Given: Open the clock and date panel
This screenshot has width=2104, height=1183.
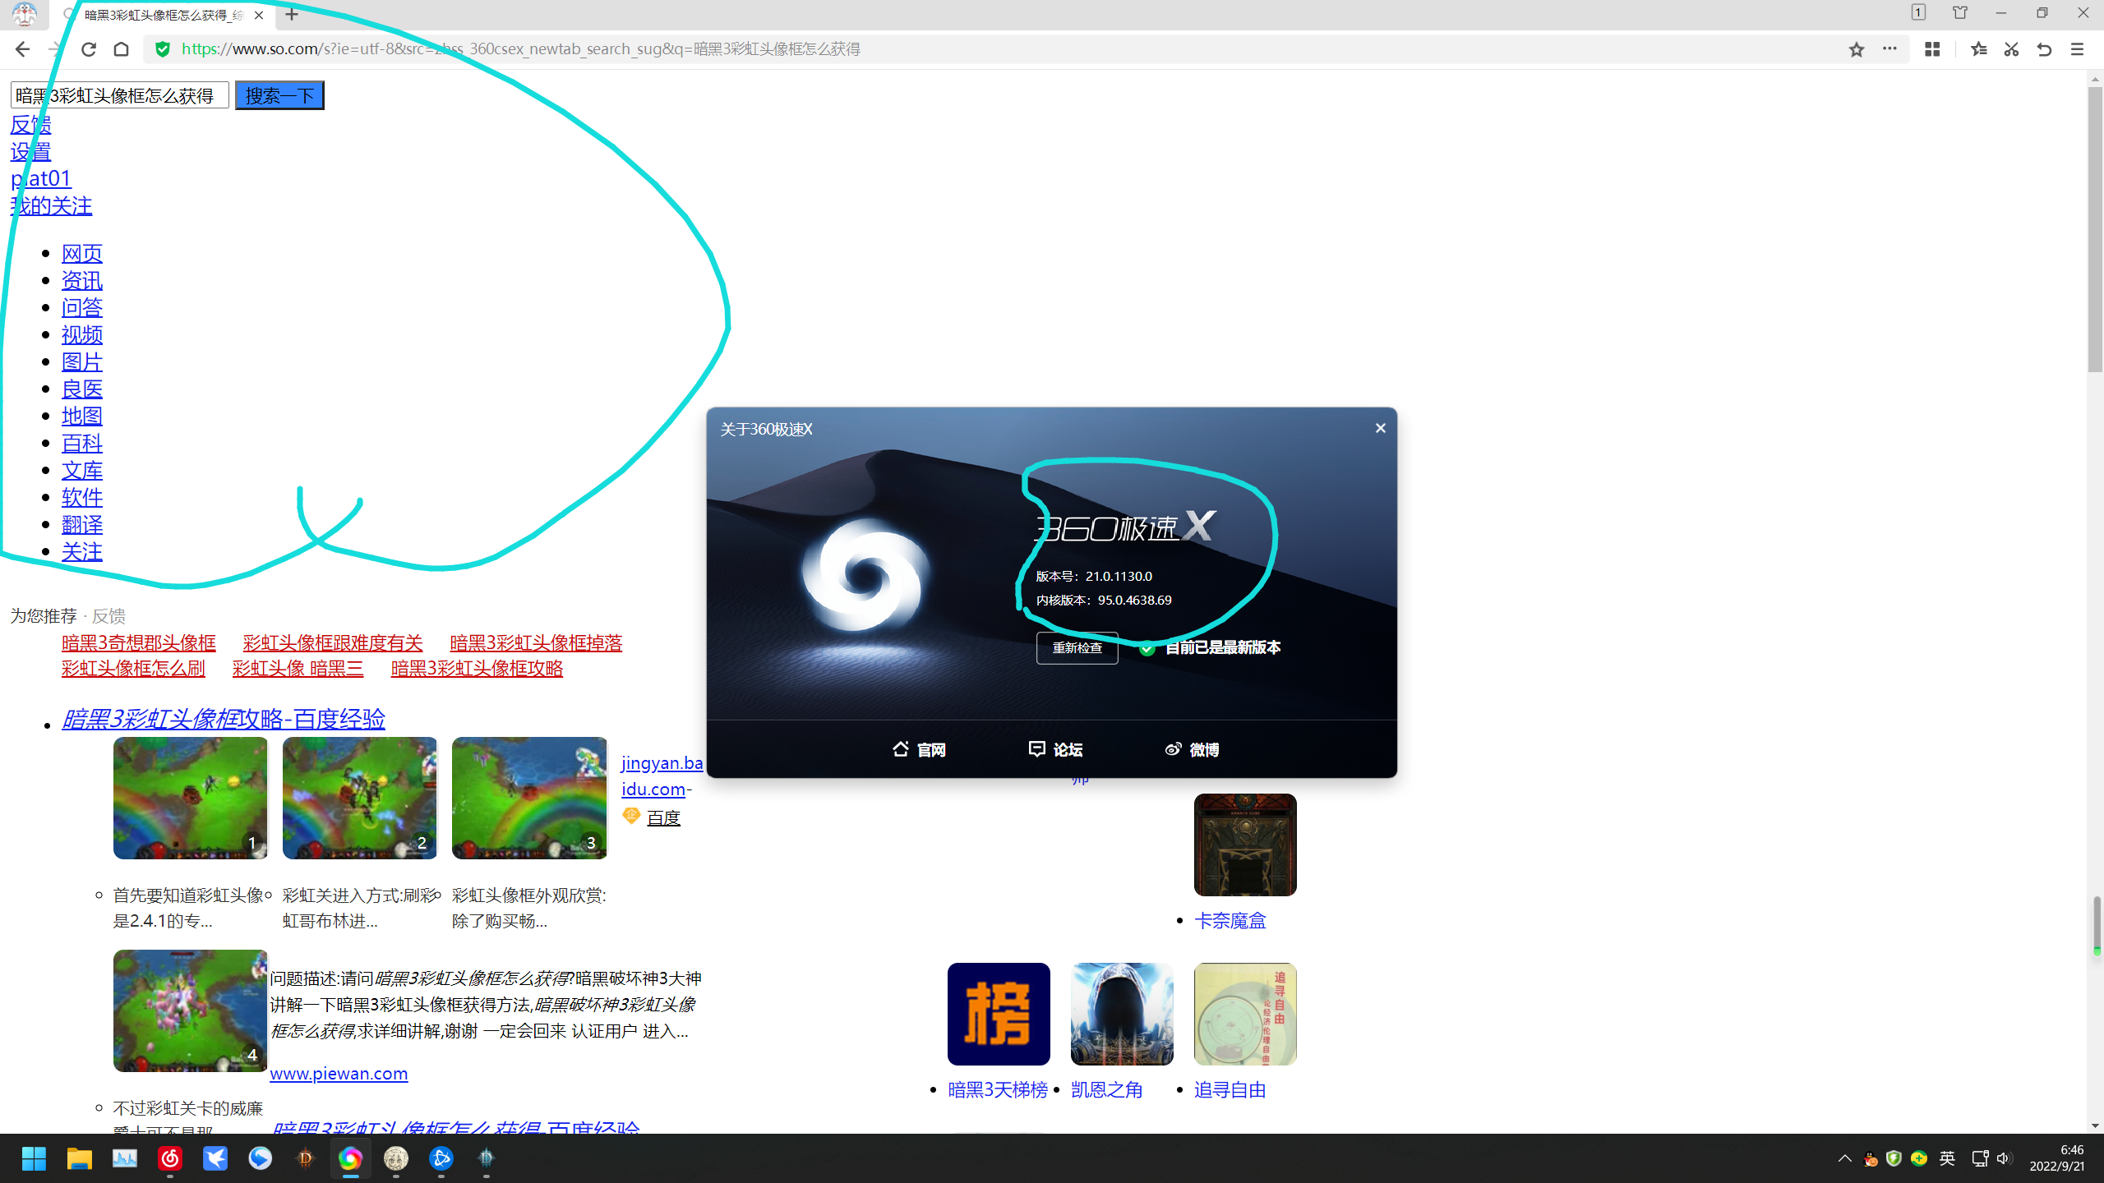Looking at the screenshot, I should [2057, 1158].
